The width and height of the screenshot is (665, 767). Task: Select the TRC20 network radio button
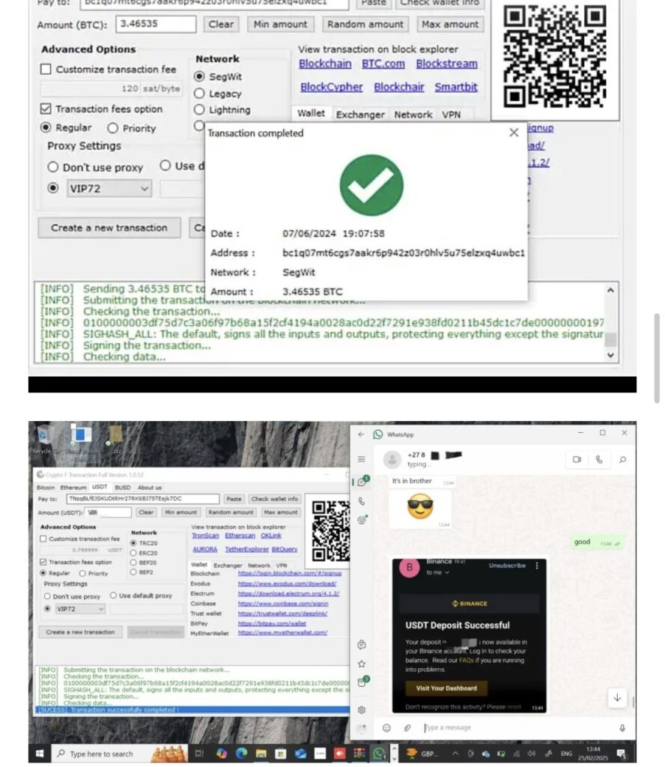(133, 543)
